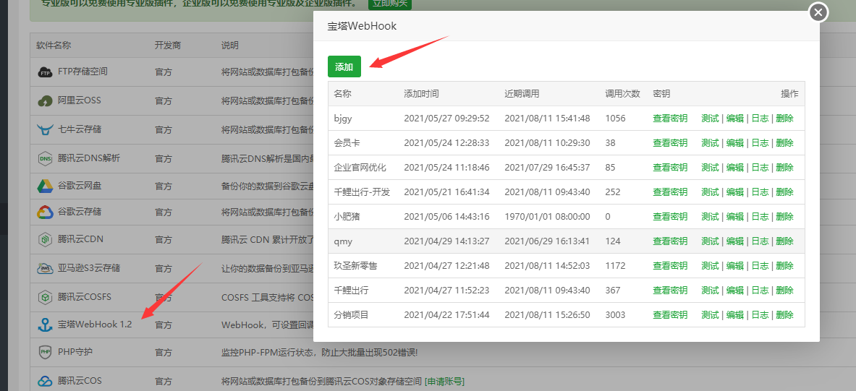The height and width of the screenshot is (391, 856).
Task: Delete the 会员卡 webhook
Action: [784, 143]
